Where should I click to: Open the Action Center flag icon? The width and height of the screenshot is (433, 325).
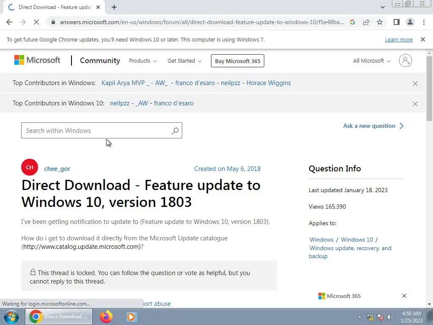coord(380,317)
